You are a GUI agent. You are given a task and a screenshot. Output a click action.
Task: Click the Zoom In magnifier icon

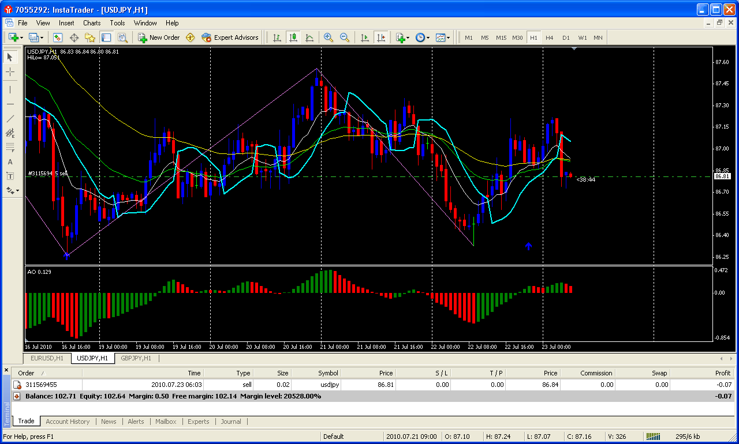(329, 37)
